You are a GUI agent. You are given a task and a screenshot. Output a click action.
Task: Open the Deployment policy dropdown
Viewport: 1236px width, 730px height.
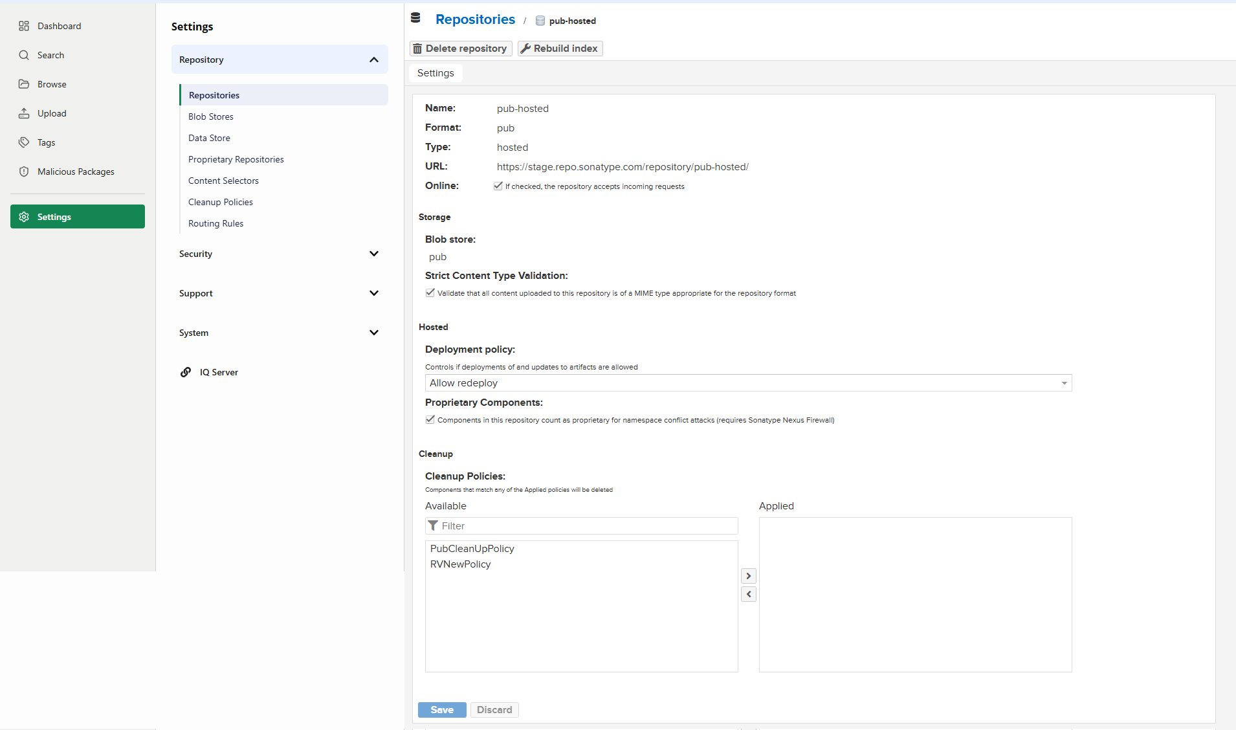(748, 383)
